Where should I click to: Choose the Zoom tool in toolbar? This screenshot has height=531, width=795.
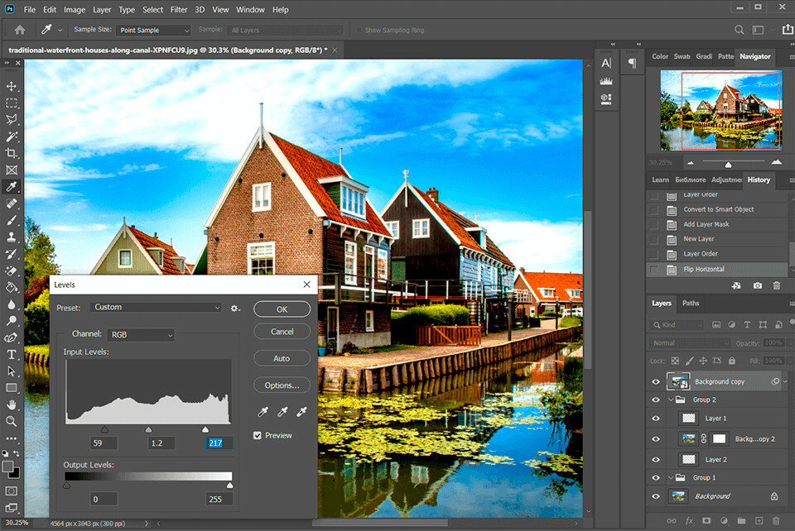coord(12,421)
